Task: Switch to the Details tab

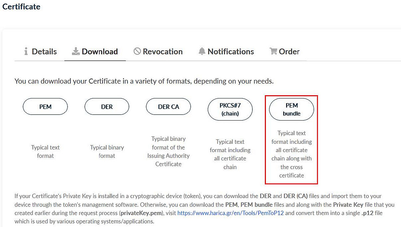Action: tap(44, 51)
